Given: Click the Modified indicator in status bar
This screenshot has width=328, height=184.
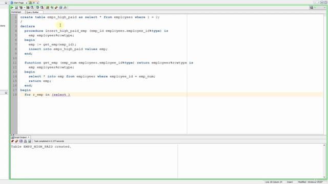Looking at the screenshot, I should pyautogui.click(x=302, y=182).
